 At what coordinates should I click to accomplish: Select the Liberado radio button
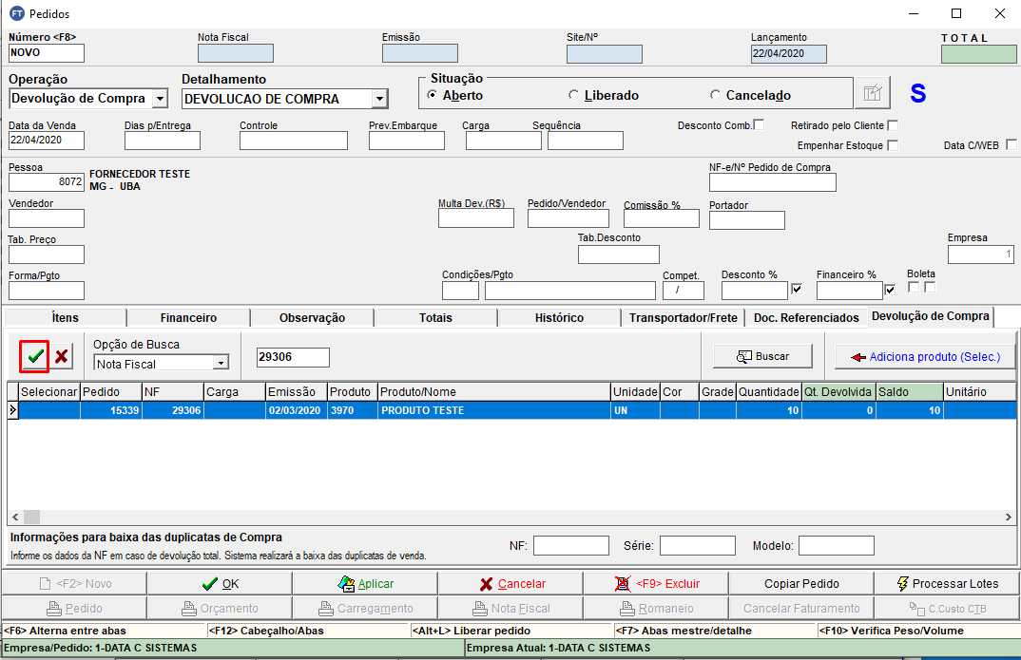[x=573, y=95]
